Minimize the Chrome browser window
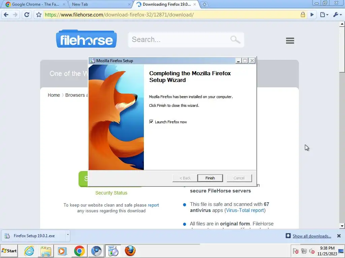The height and width of the screenshot is (258, 345). [317, 3]
